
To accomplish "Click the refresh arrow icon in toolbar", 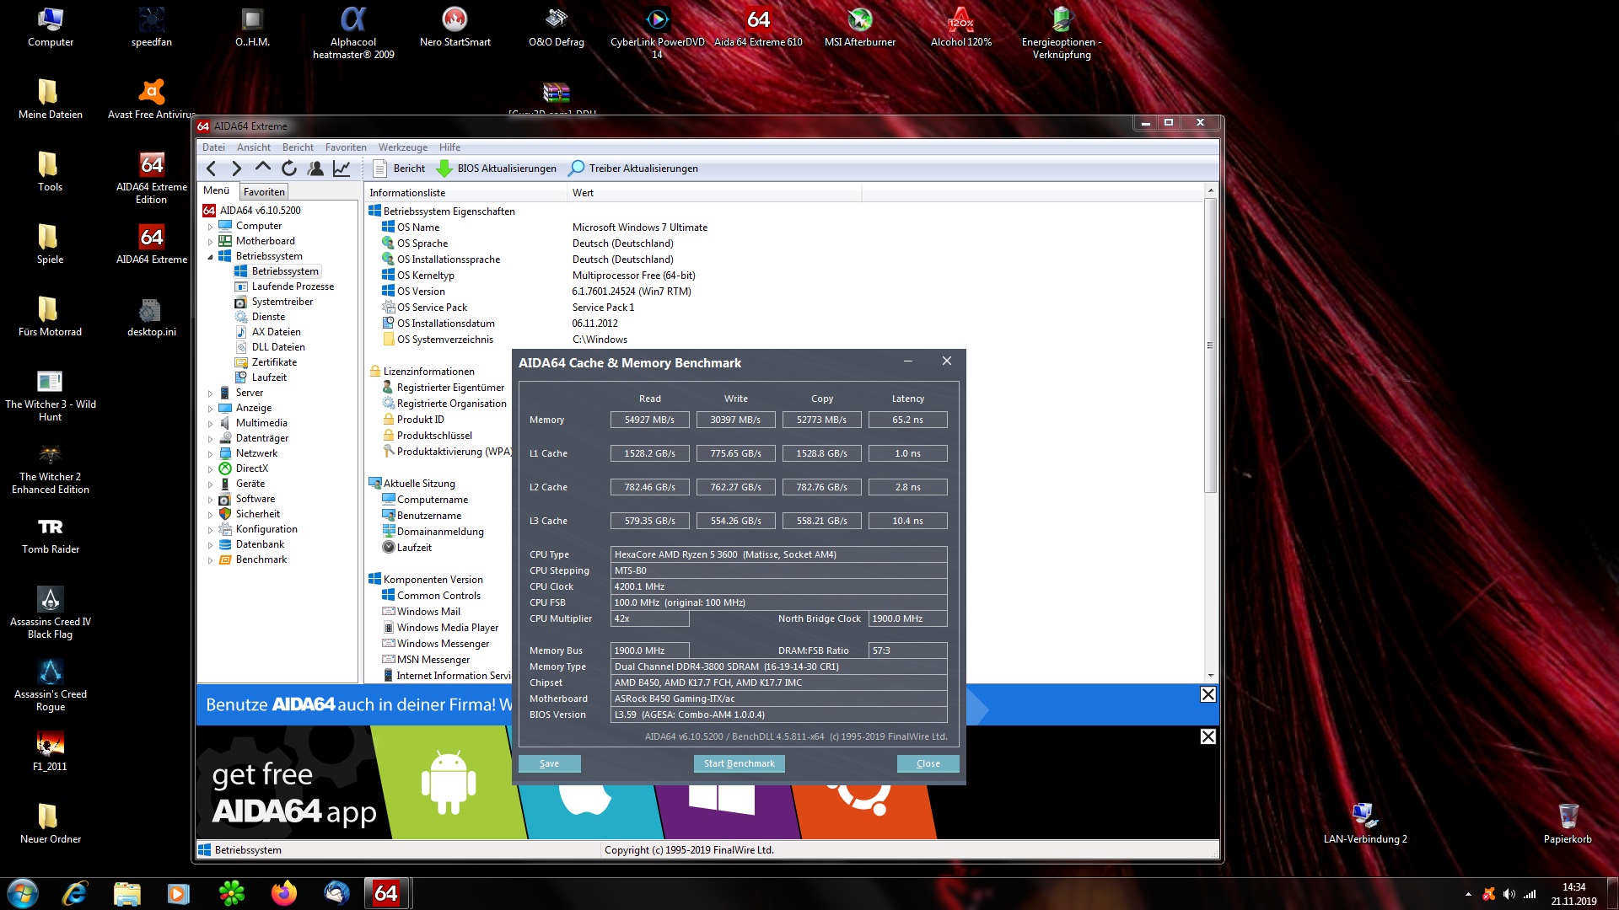I will [x=289, y=169].
